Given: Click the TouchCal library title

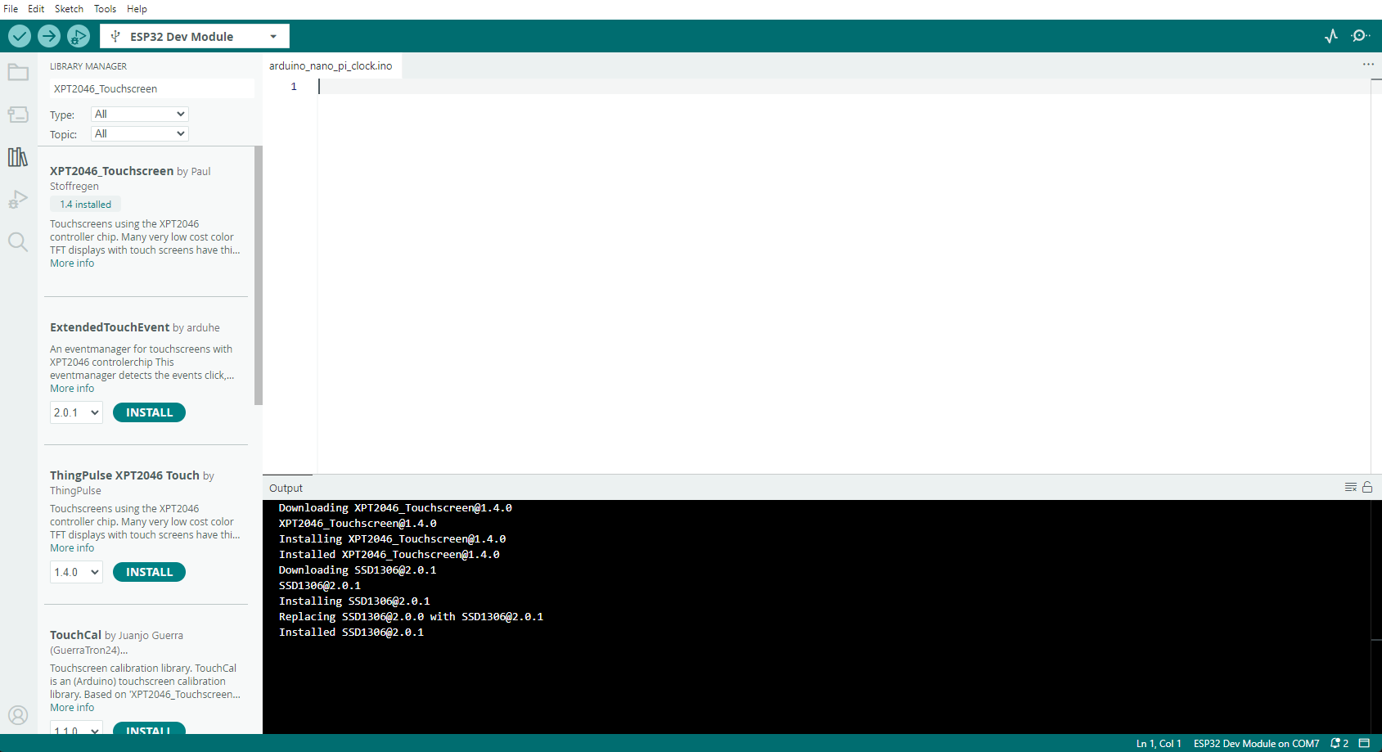Looking at the screenshot, I should (75, 635).
